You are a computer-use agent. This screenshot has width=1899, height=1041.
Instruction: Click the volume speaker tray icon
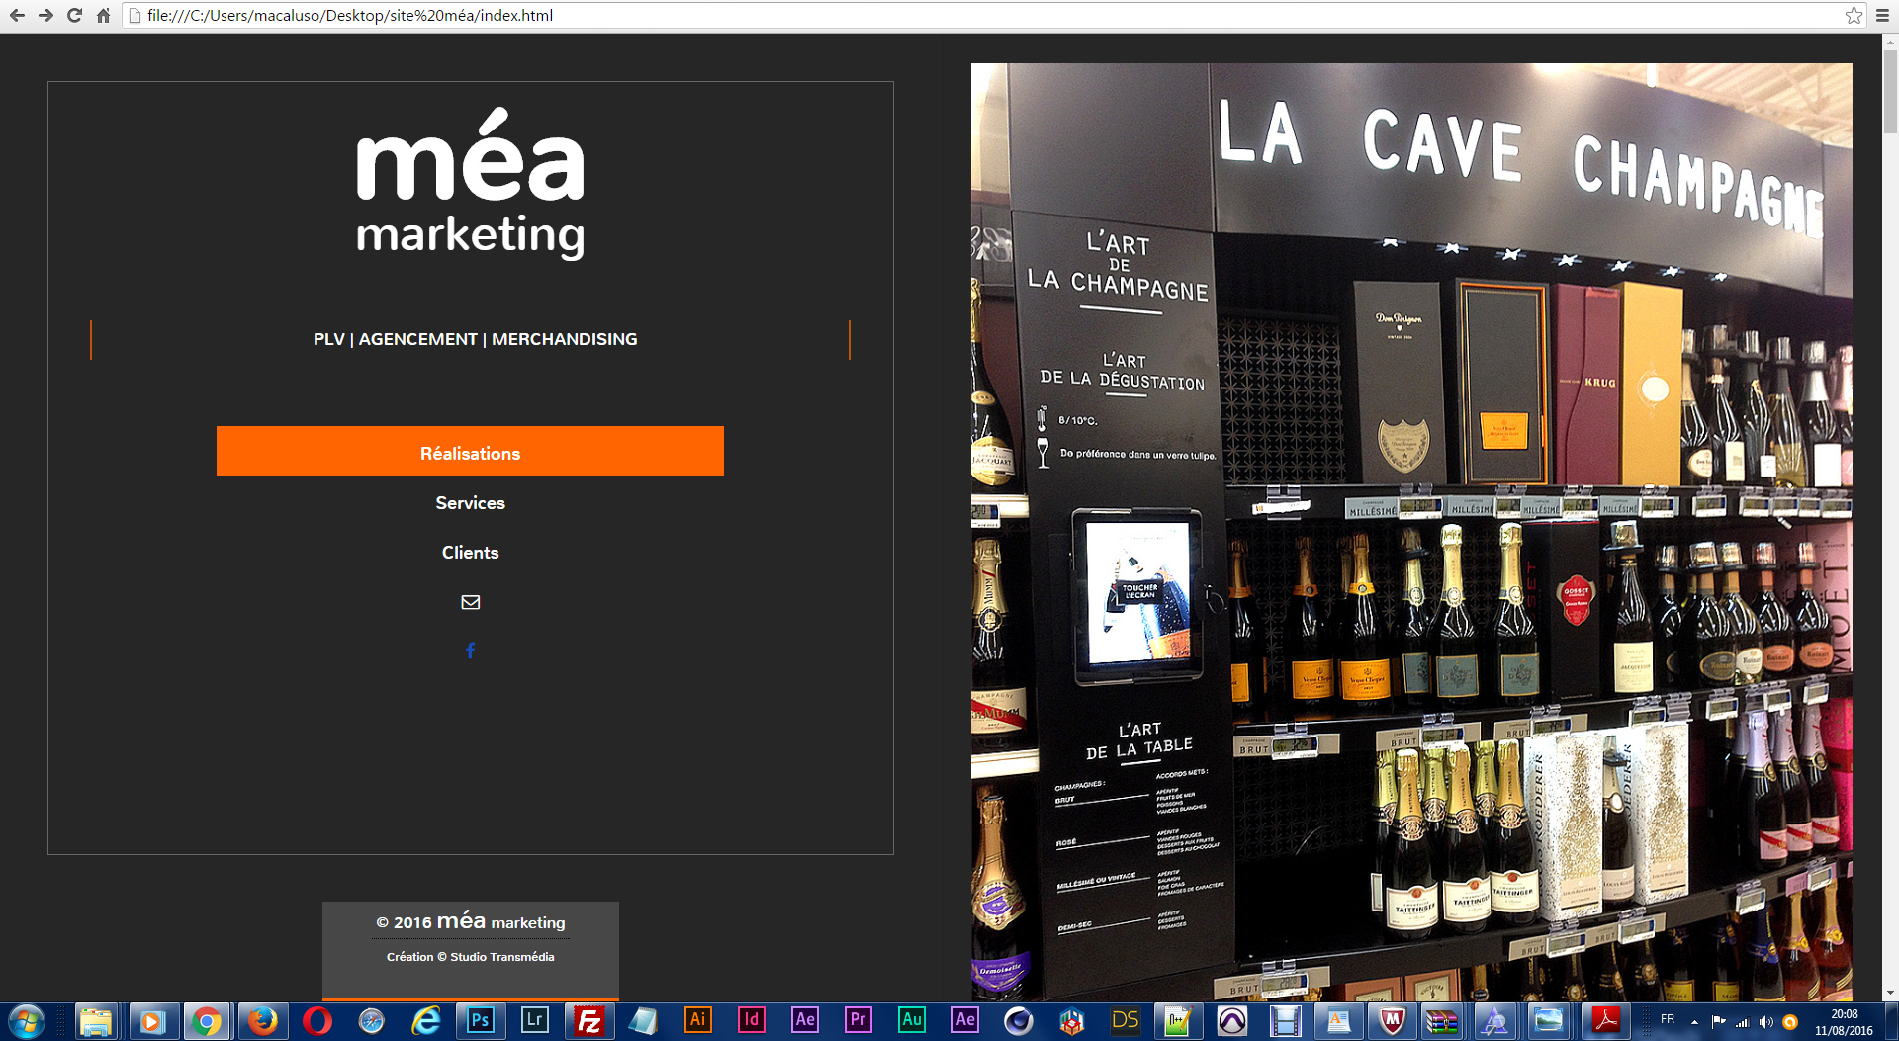(1765, 1022)
